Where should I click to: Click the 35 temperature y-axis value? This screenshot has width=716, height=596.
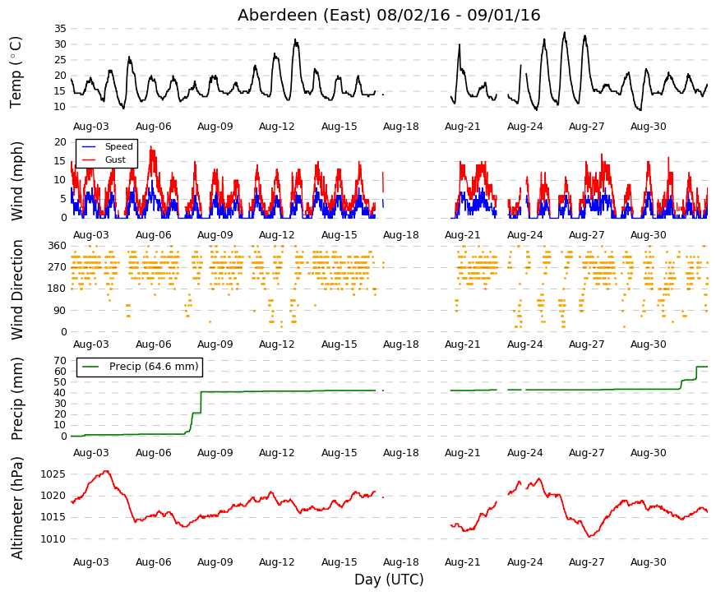tap(60, 29)
